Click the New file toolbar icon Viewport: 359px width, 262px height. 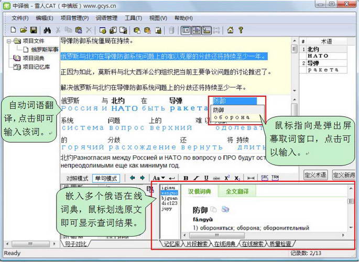(x=13, y=30)
